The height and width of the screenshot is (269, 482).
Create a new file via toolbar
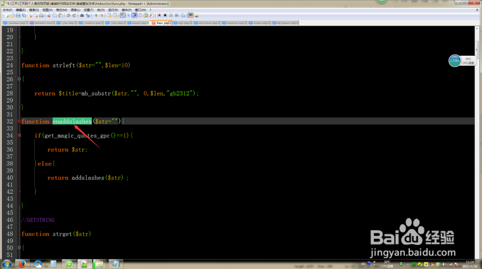(7, 15)
